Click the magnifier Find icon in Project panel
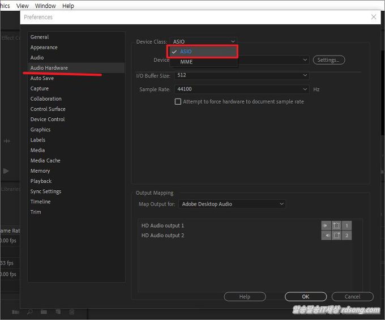Viewport: 385px width, 320px height. click(x=29, y=312)
